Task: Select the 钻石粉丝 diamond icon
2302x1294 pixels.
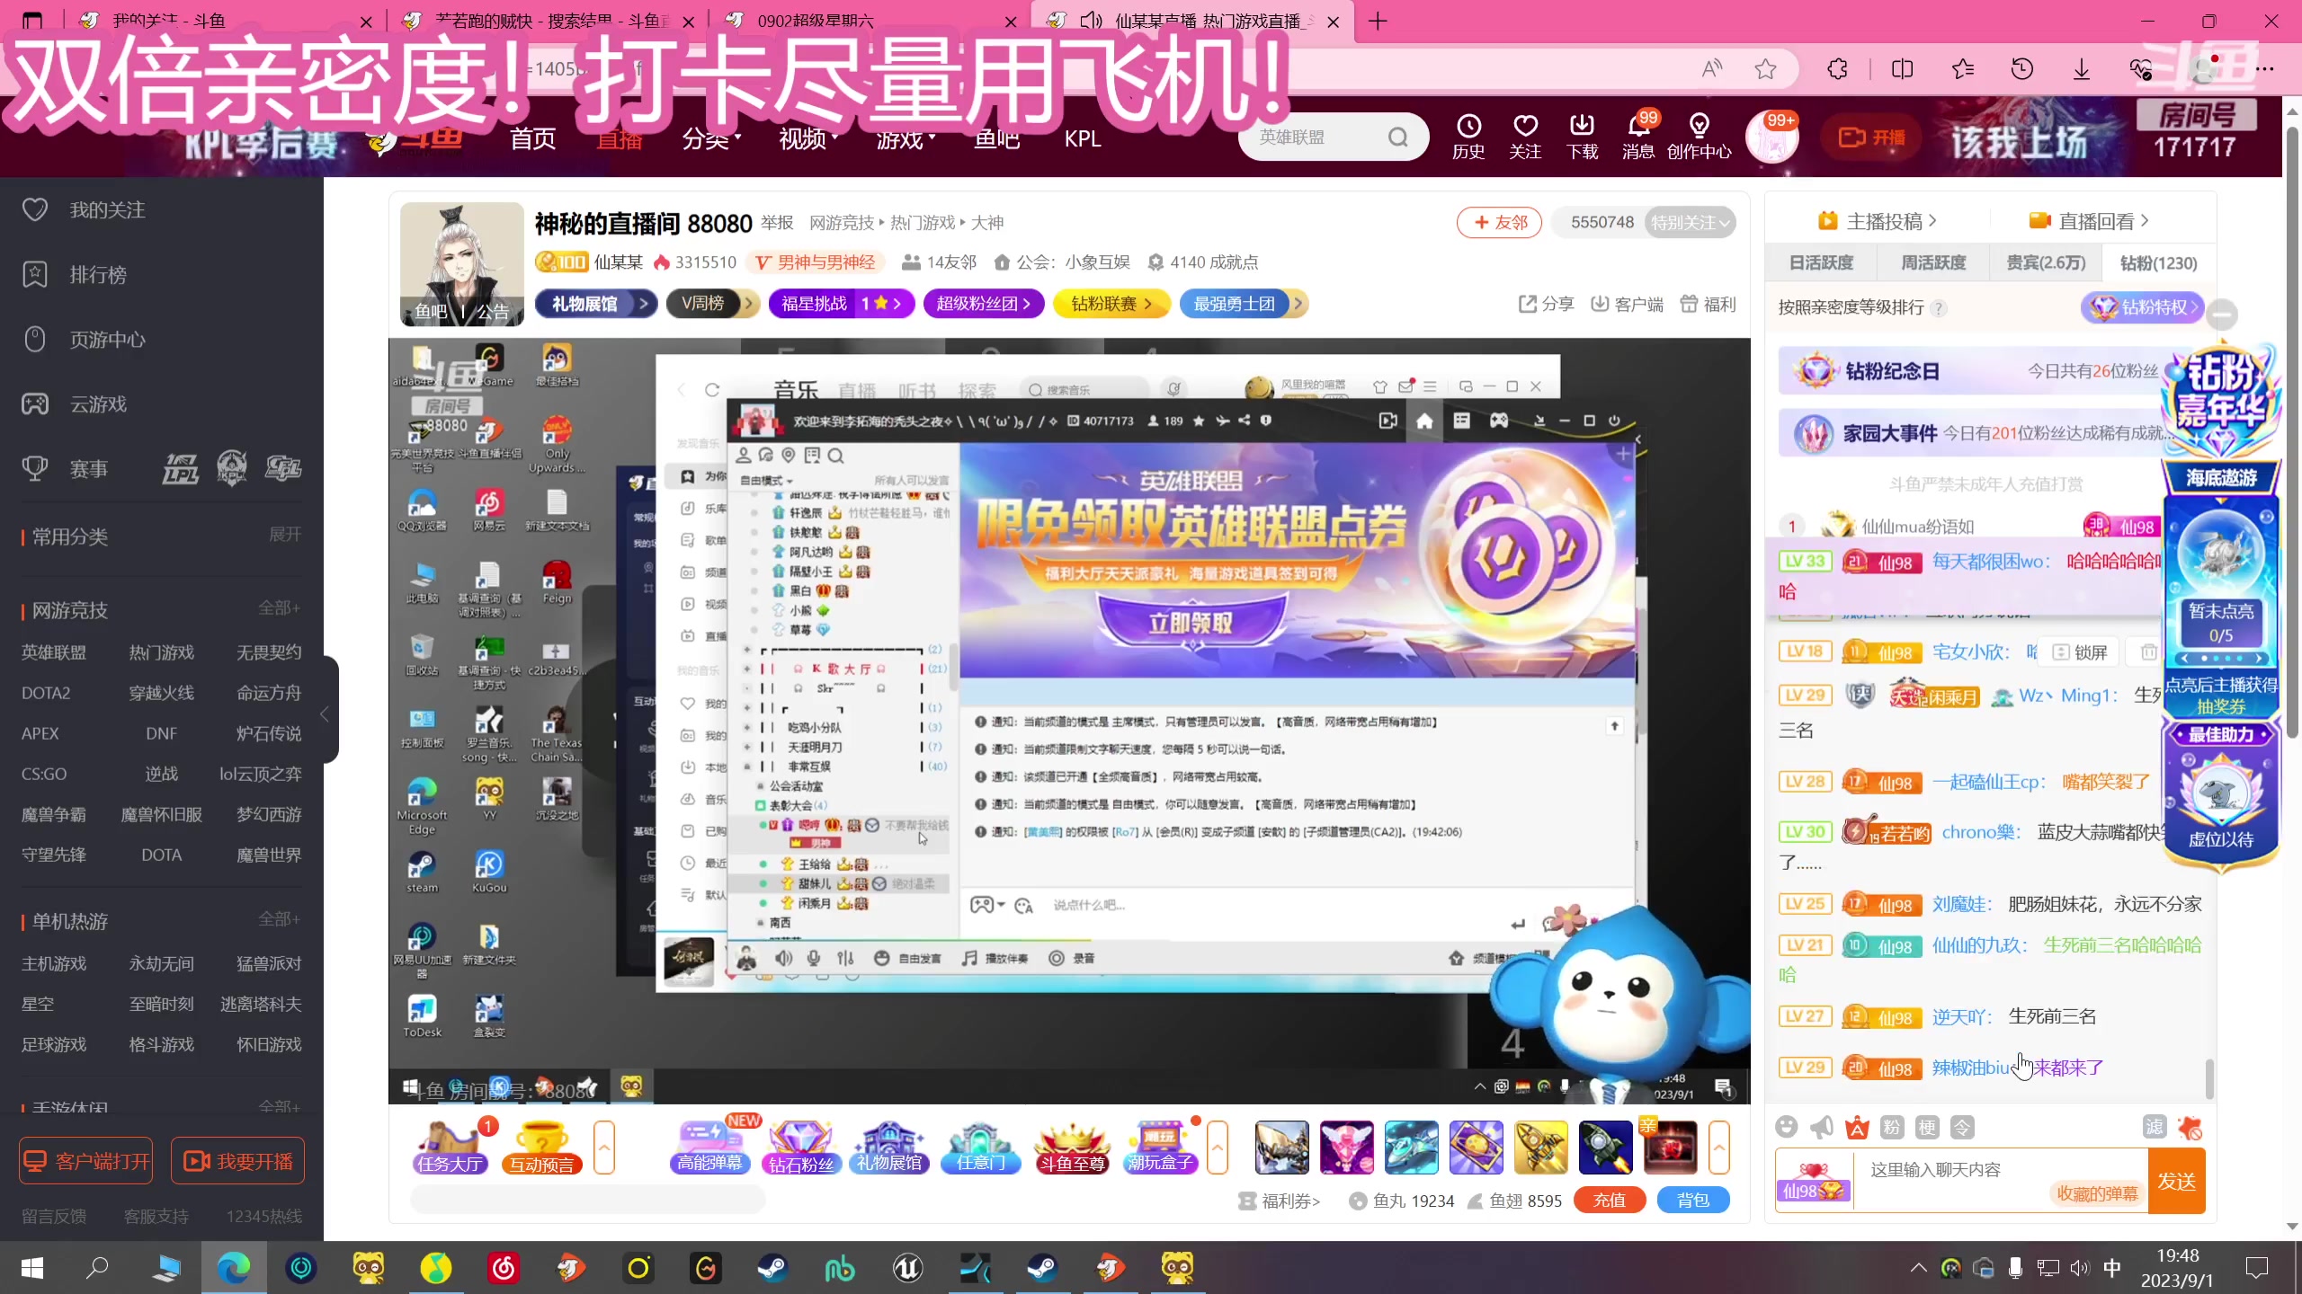Action: pyautogui.click(x=800, y=1148)
